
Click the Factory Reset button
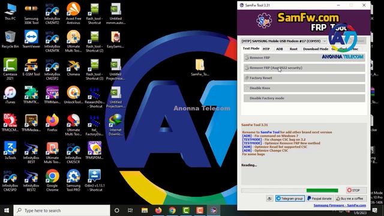coord(304,78)
